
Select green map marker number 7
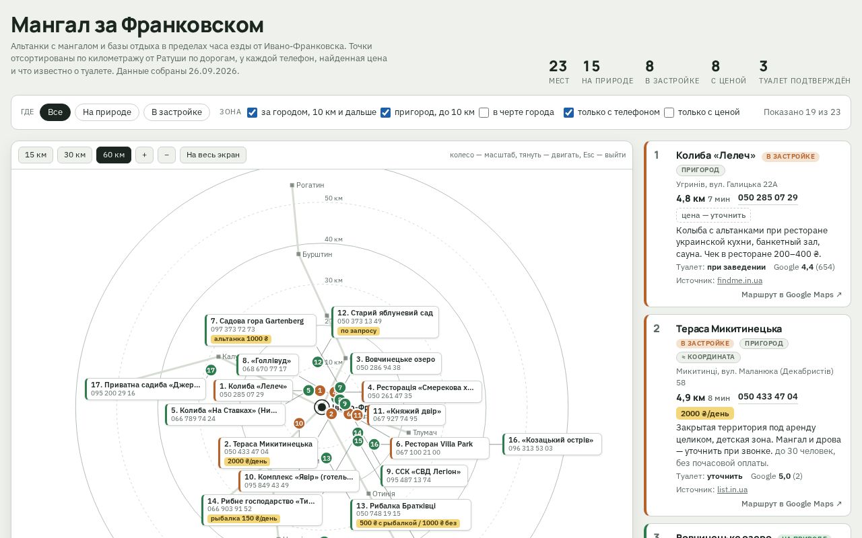point(340,387)
